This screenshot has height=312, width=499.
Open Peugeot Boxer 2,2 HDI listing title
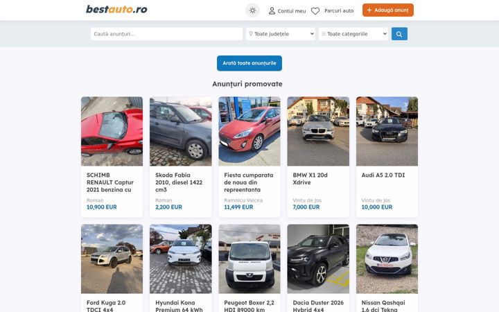(249, 306)
